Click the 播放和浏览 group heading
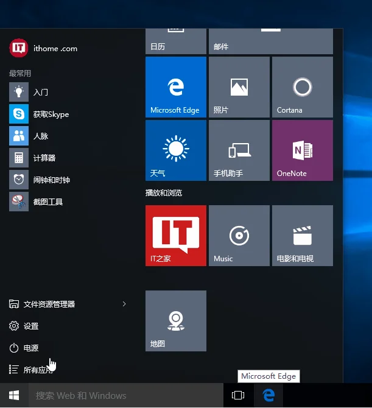 pyautogui.click(x=164, y=193)
